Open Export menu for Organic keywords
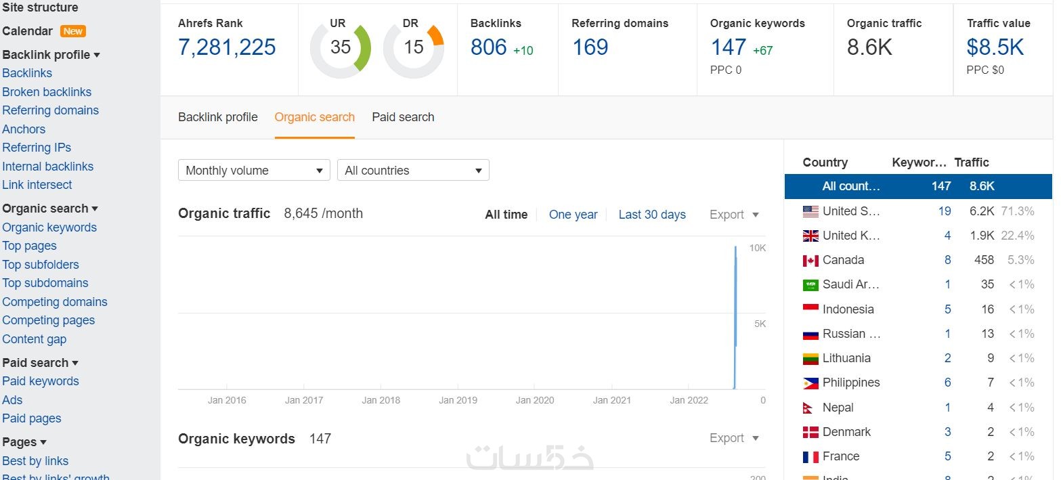Viewport: 1061px width, 480px height. click(735, 438)
